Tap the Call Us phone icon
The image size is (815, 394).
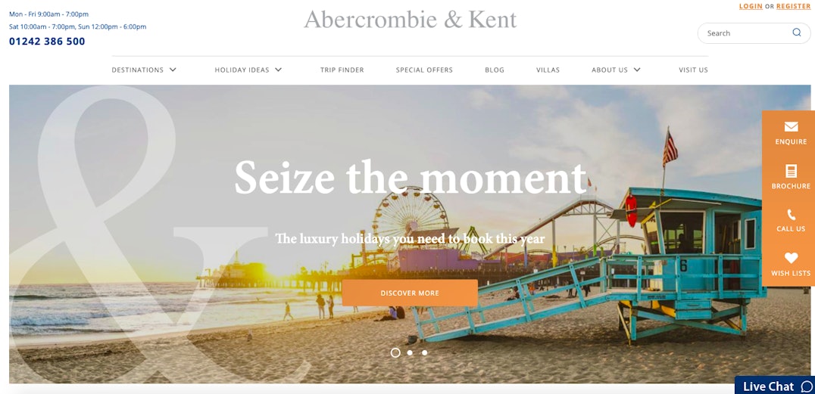(791, 215)
